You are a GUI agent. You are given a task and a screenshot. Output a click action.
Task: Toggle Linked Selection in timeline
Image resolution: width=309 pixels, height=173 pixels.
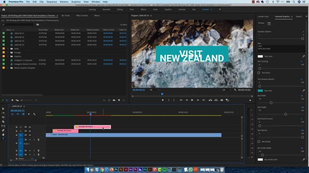click(x=23, y=114)
